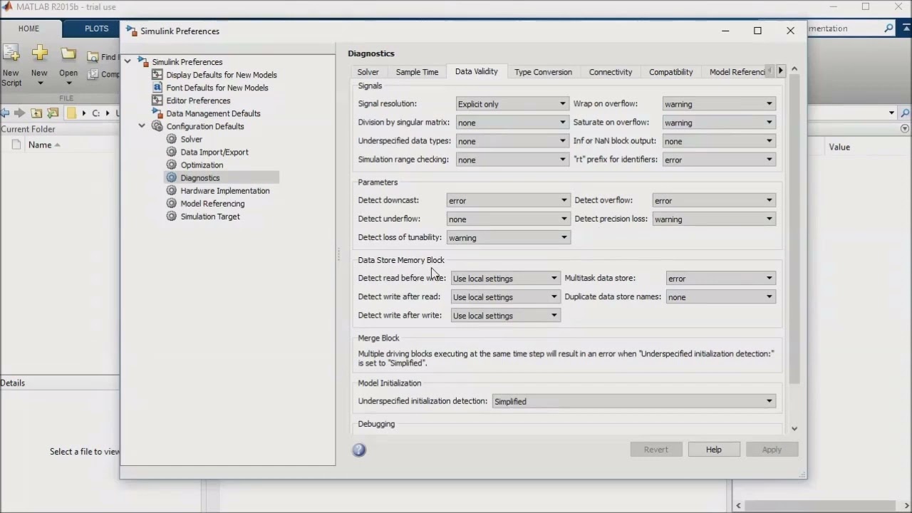Open the rt prefix for identifiers dropdown
Screen dimensions: 912x513
[x=718, y=160]
